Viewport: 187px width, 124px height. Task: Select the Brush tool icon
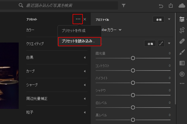[x=182, y=52]
